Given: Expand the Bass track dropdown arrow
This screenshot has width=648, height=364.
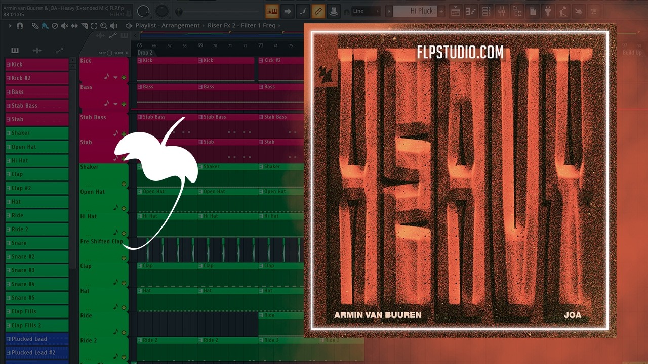Looking at the screenshot, I should pos(115,104).
